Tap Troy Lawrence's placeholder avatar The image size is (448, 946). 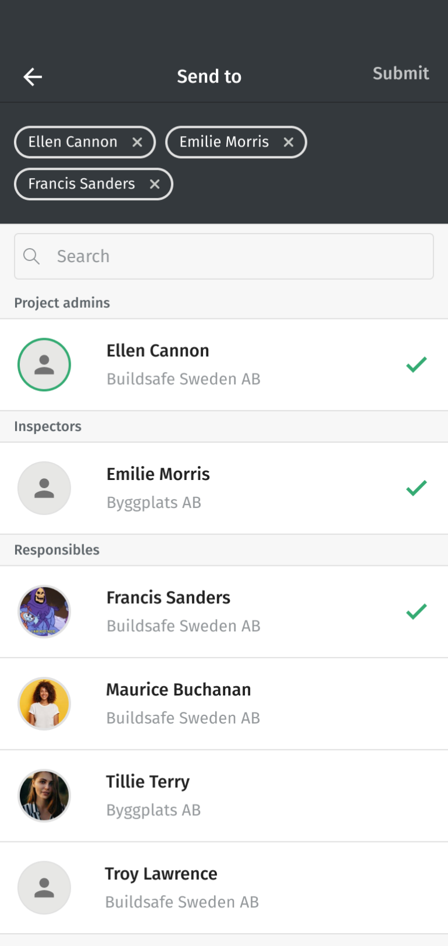click(x=44, y=888)
